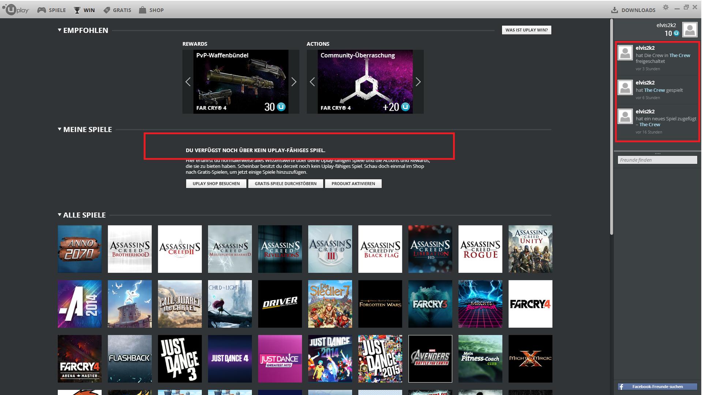Focus the Freunde finden search field
Image resolution: width=702 pixels, height=395 pixels.
tap(657, 160)
